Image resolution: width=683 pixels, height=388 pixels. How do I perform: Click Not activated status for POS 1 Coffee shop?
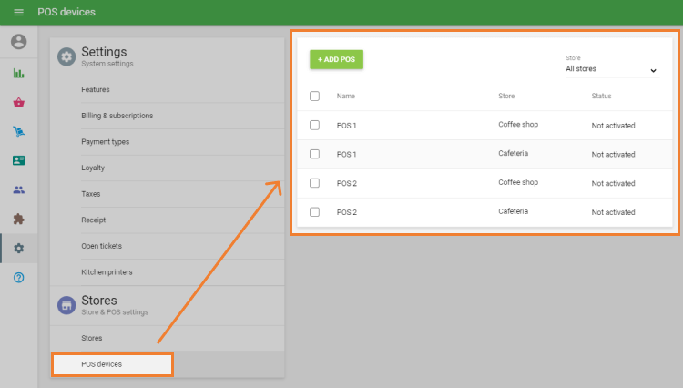(613, 126)
